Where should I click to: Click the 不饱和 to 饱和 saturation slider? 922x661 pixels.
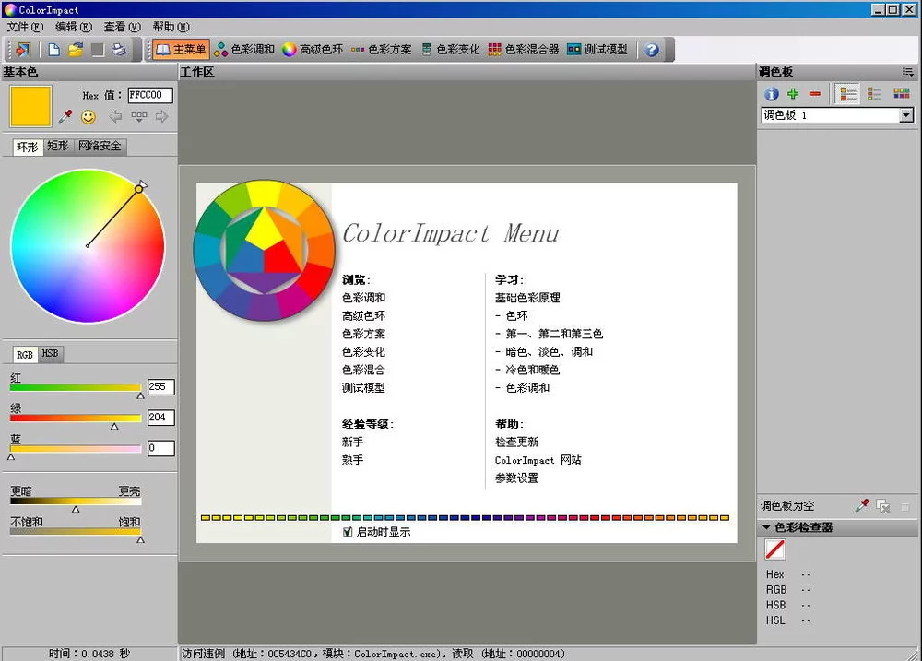pos(76,532)
